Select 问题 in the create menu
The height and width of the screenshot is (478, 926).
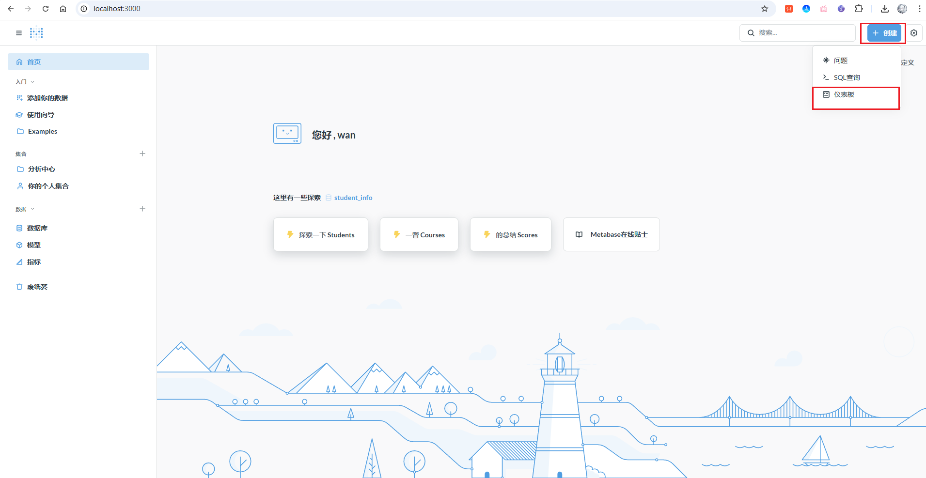pyautogui.click(x=840, y=61)
